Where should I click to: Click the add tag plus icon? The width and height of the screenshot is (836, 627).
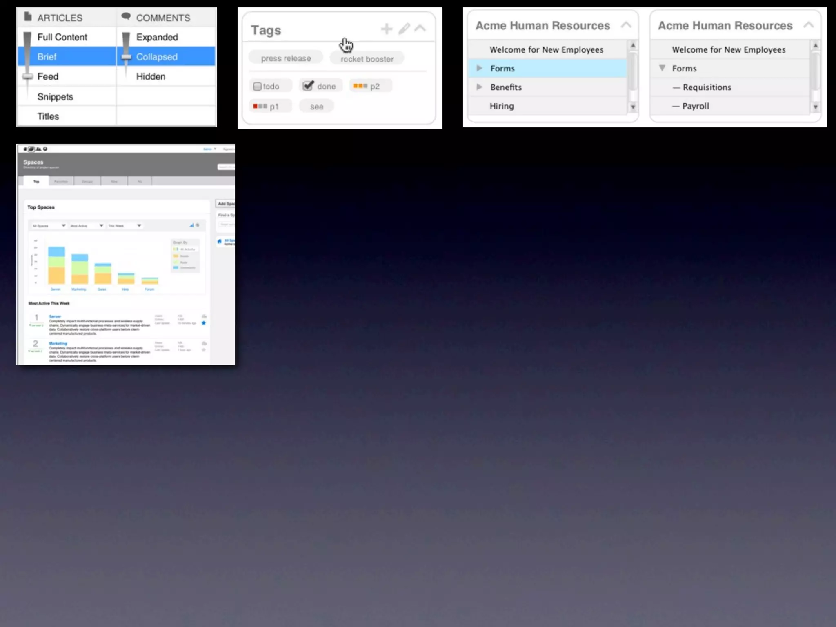click(386, 29)
